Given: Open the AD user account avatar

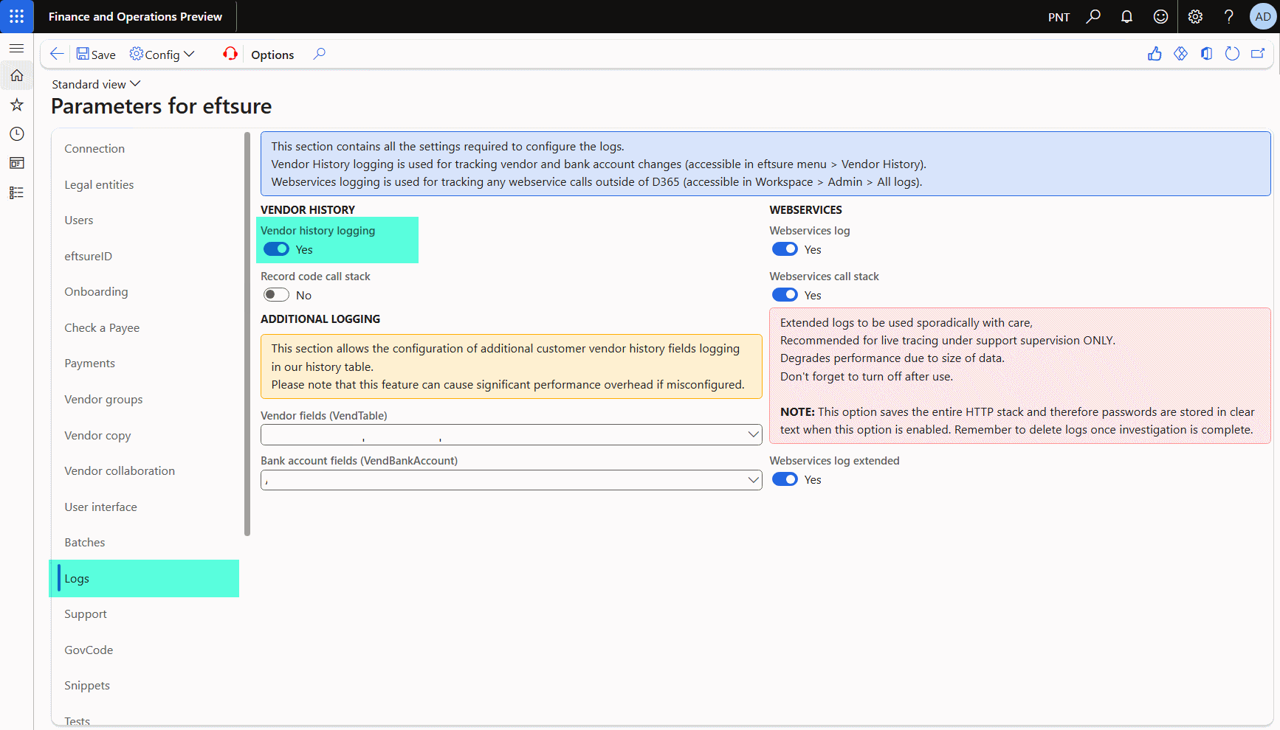Looking at the screenshot, I should pyautogui.click(x=1263, y=16).
